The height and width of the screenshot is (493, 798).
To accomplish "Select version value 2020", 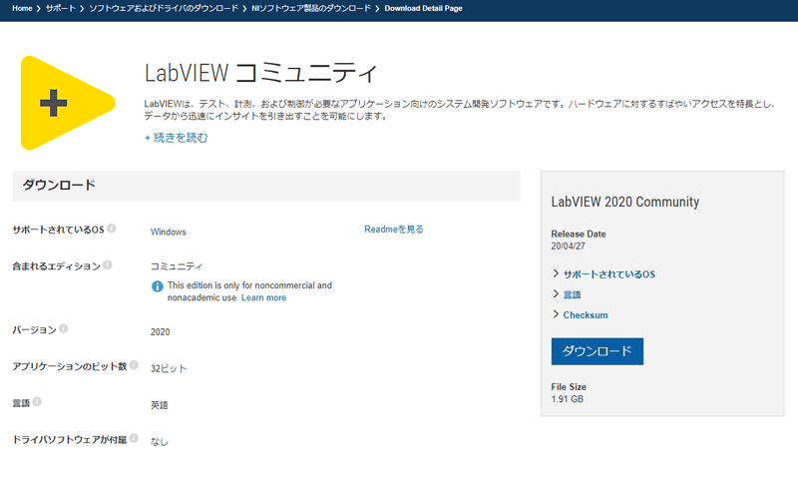I will tap(161, 332).
